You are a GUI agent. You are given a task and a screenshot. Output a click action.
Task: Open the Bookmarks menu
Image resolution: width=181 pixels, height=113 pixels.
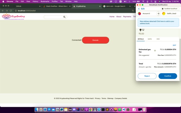click(x=45, y=2)
